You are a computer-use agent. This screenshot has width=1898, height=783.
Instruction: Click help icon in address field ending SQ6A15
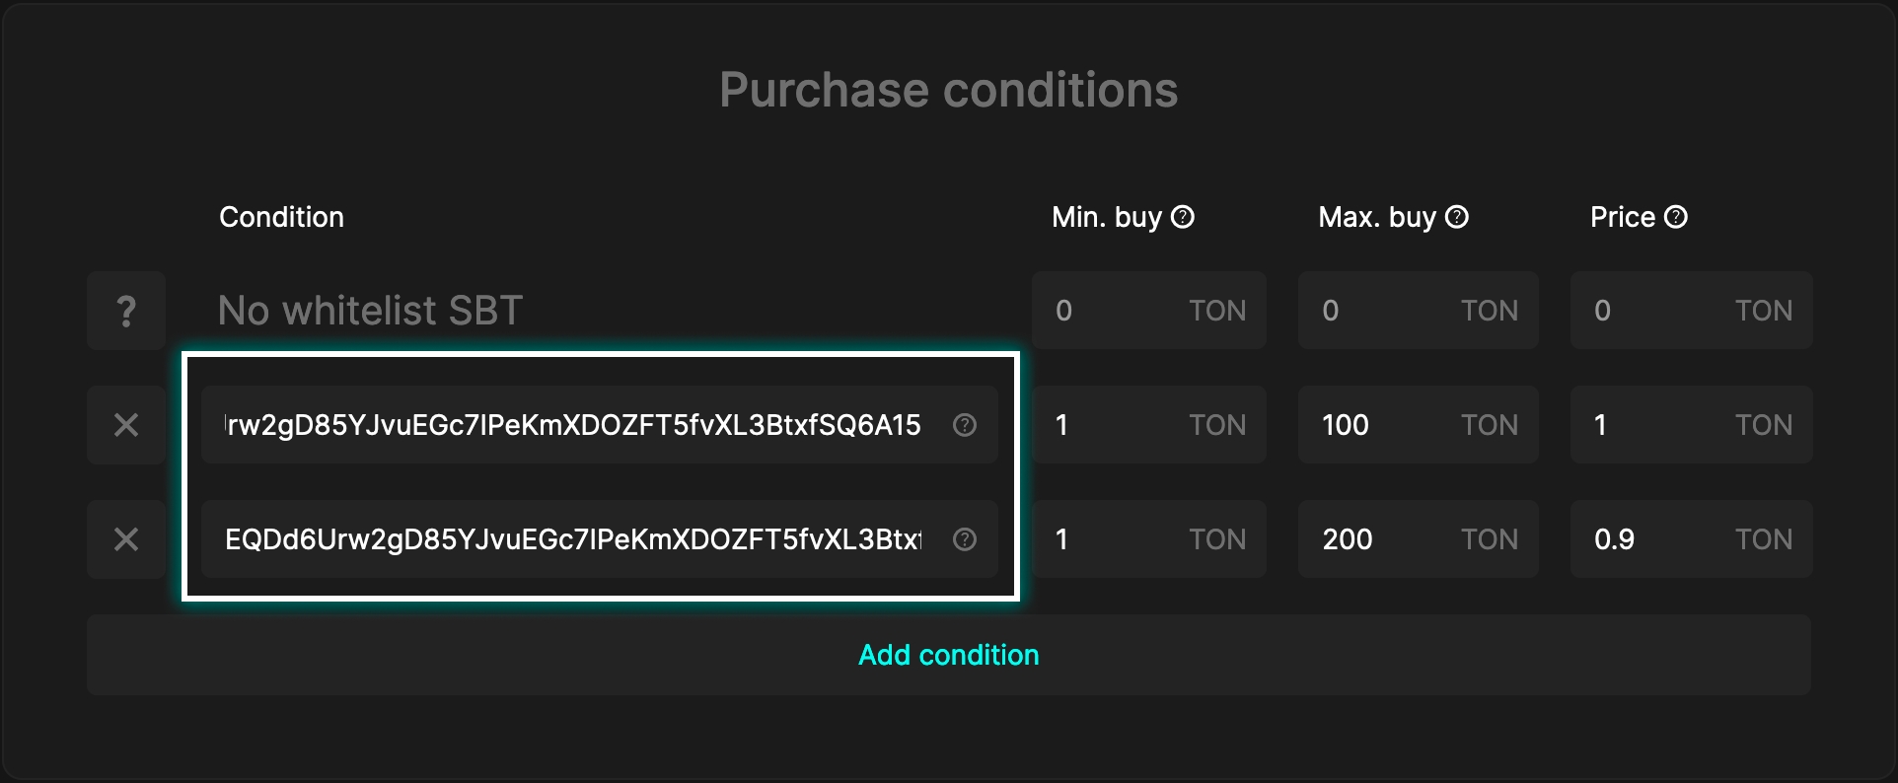pos(964,425)
